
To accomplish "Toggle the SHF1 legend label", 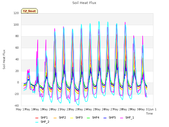I will pos(44,117).
